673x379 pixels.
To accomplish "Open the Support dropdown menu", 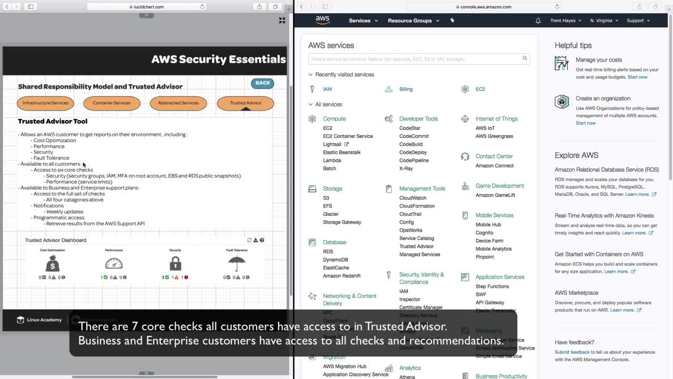I will 638,21.
